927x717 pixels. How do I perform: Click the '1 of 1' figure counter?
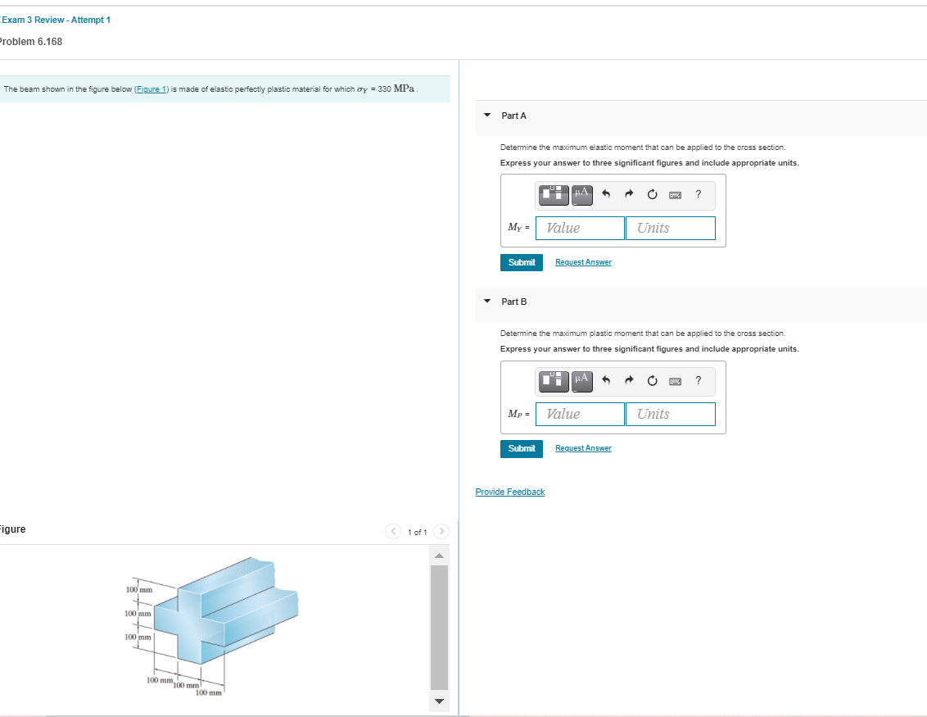[x=418, y=533]
